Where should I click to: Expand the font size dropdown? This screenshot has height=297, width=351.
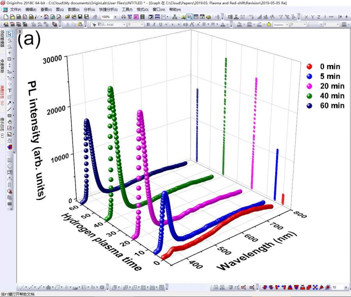pyautogui.click(x=142, y=24)
